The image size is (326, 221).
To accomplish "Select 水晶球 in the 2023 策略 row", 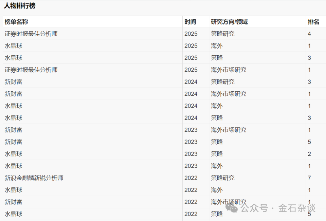I will click(13, 154).
